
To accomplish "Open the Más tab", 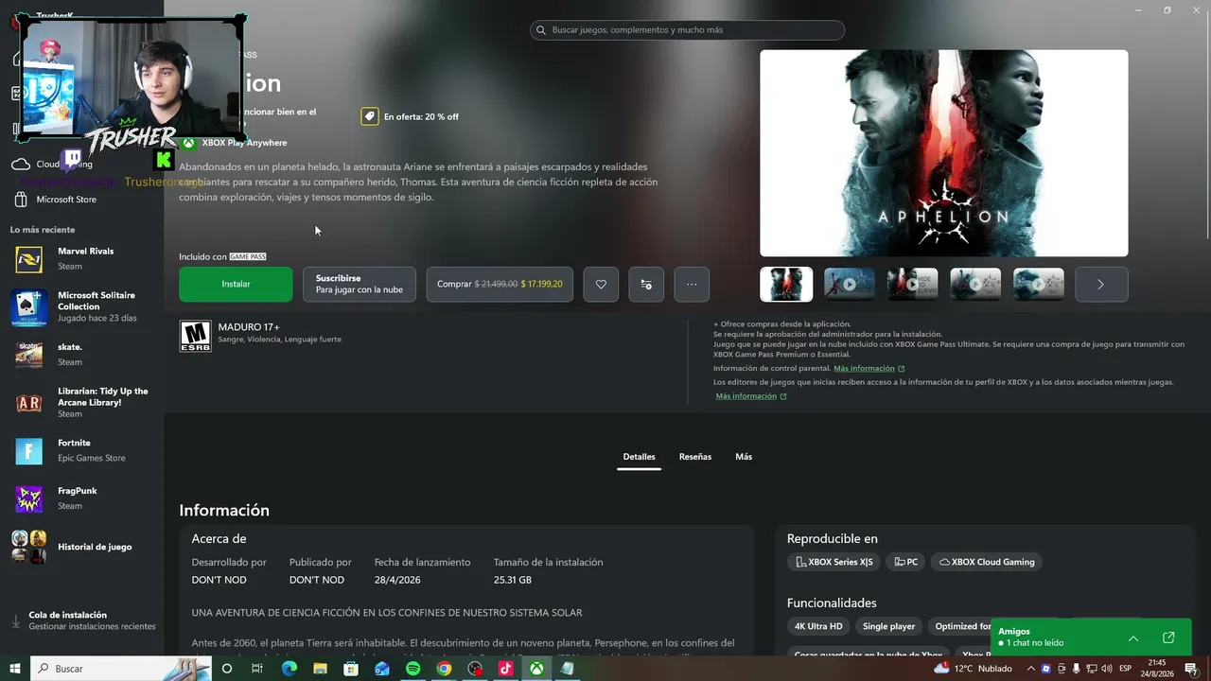I will [744, 457].
